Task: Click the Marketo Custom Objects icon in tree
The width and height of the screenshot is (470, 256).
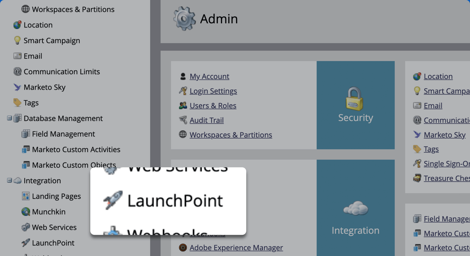Action: click(26, 165)
